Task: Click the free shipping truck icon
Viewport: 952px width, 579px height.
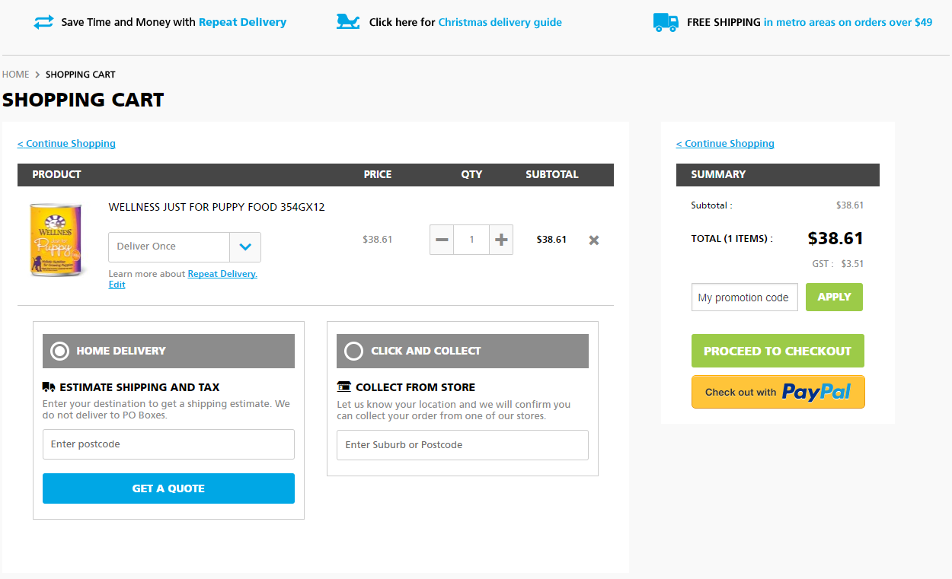Action: point(666,22)
